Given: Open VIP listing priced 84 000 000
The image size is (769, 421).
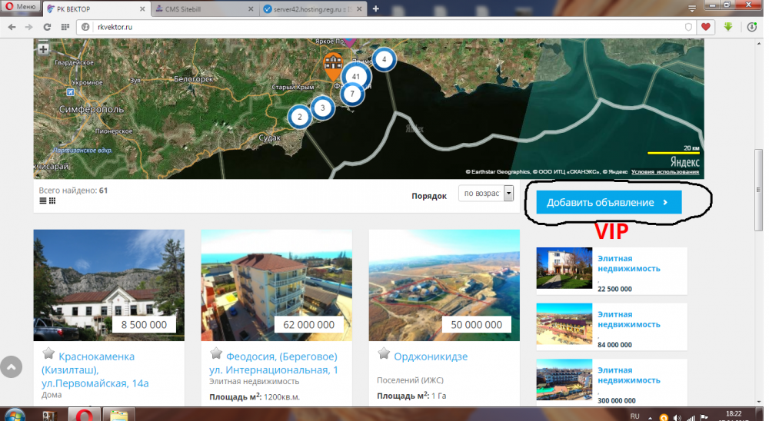Looking at the screenshot, I should [x=629, y=320].
